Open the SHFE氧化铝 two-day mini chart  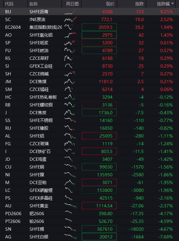[70, 35]
